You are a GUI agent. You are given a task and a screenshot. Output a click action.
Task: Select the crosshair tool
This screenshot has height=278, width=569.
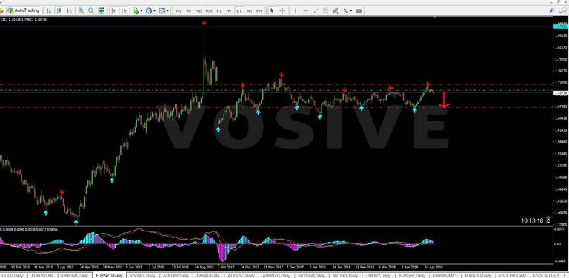click(x=282, y=11)
